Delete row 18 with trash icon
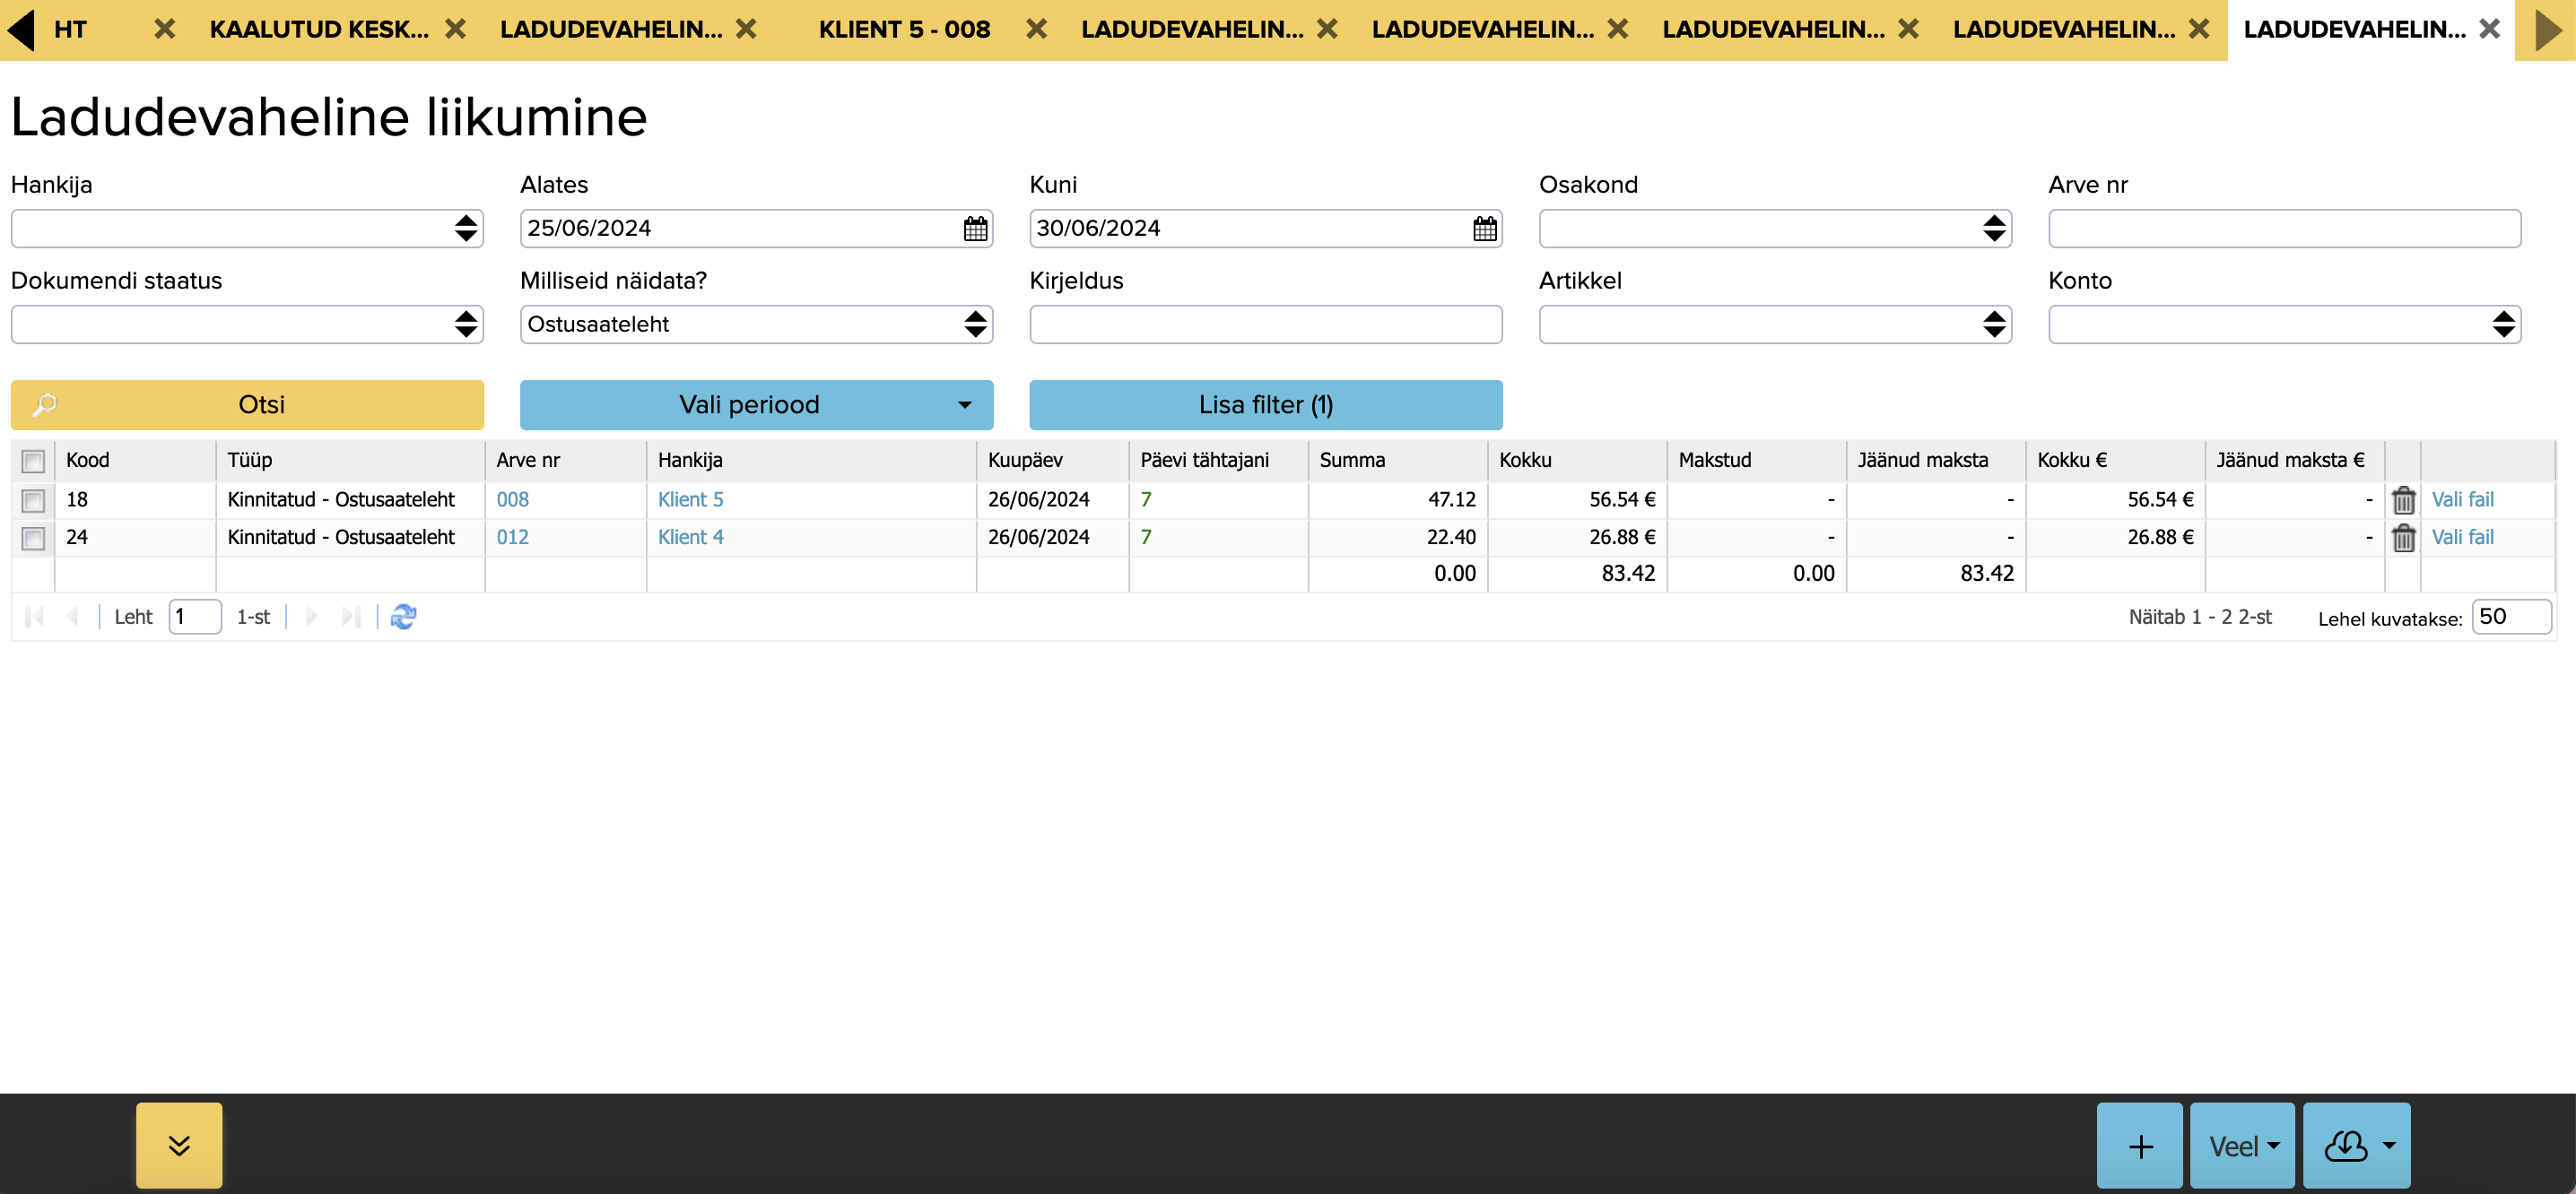2576x1194 pixels. (2403, 499)
